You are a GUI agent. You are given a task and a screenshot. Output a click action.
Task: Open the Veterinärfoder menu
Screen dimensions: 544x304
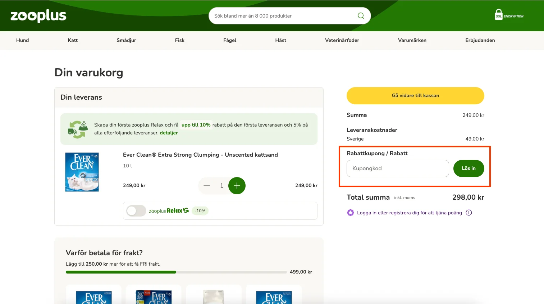point(342,40)
